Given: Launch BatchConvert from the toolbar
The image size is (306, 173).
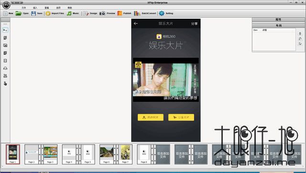Looking at the screenshot, I should [145, 13].
